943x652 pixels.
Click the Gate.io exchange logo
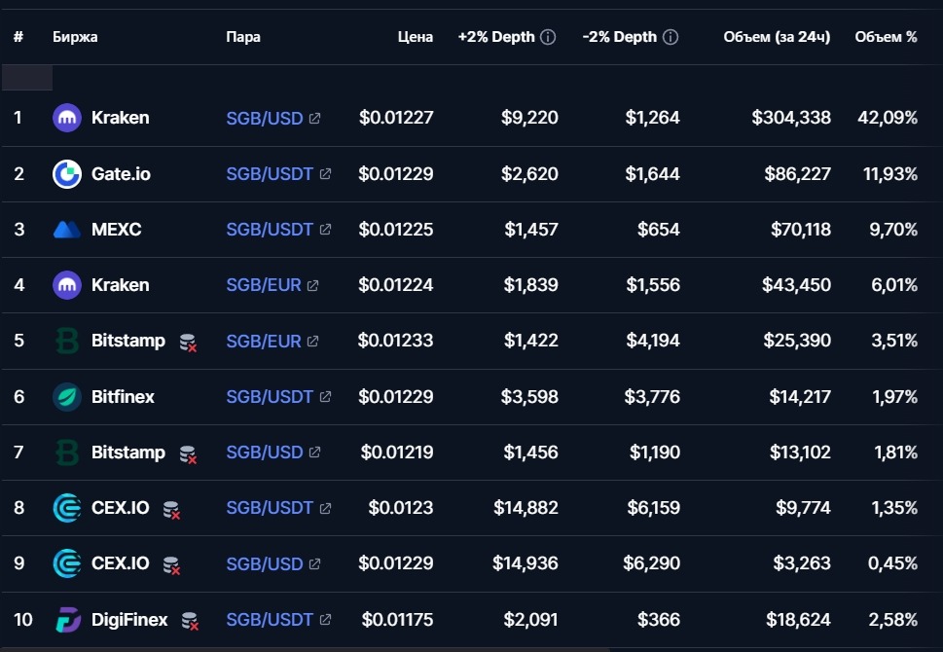coord(67,174)
